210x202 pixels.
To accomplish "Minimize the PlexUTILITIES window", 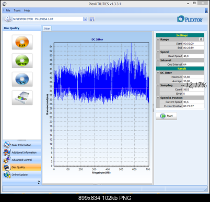I will pyautogui.click(x=188, y=3).
